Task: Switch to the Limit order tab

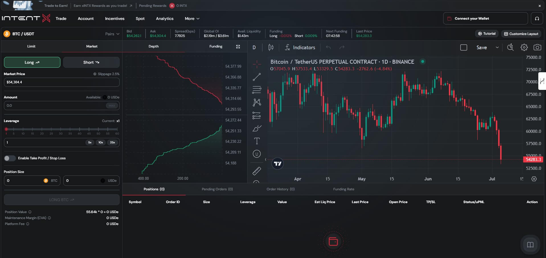Action: (x=31, y=46)
